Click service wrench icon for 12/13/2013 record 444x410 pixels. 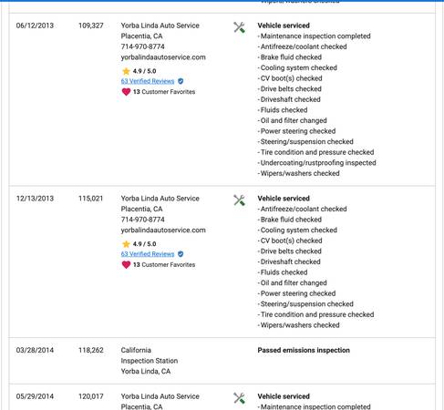coord(239,200)
